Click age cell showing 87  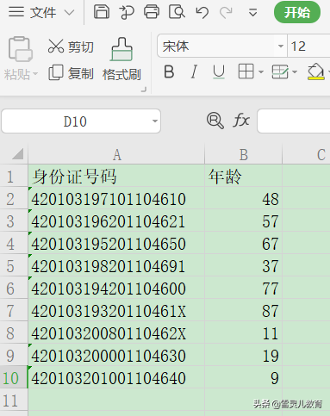coord(243,310)
